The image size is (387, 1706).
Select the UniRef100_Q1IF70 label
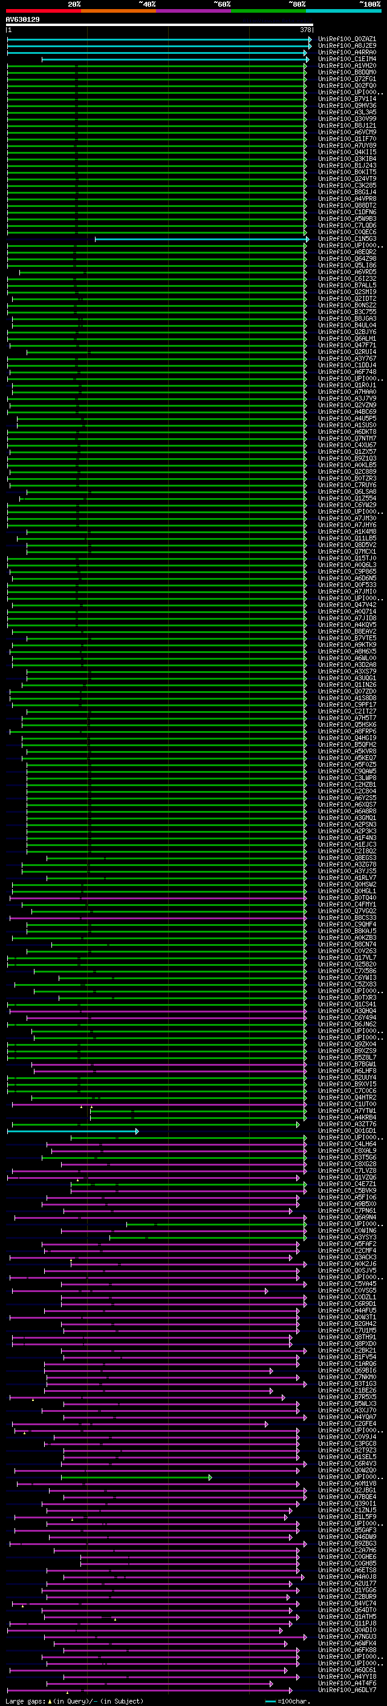click(347, 139)
